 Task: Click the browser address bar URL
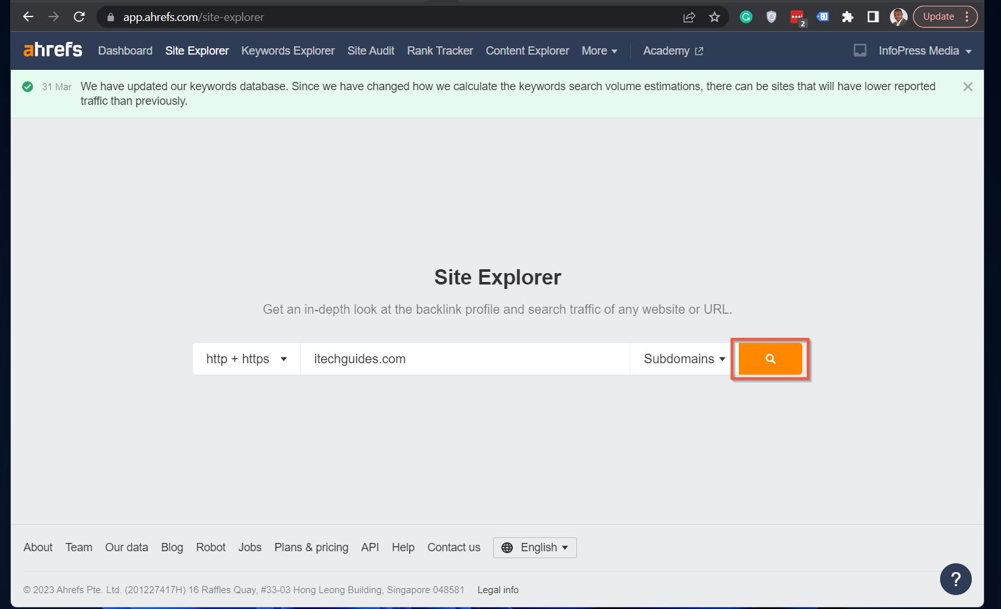click(194, 17)
